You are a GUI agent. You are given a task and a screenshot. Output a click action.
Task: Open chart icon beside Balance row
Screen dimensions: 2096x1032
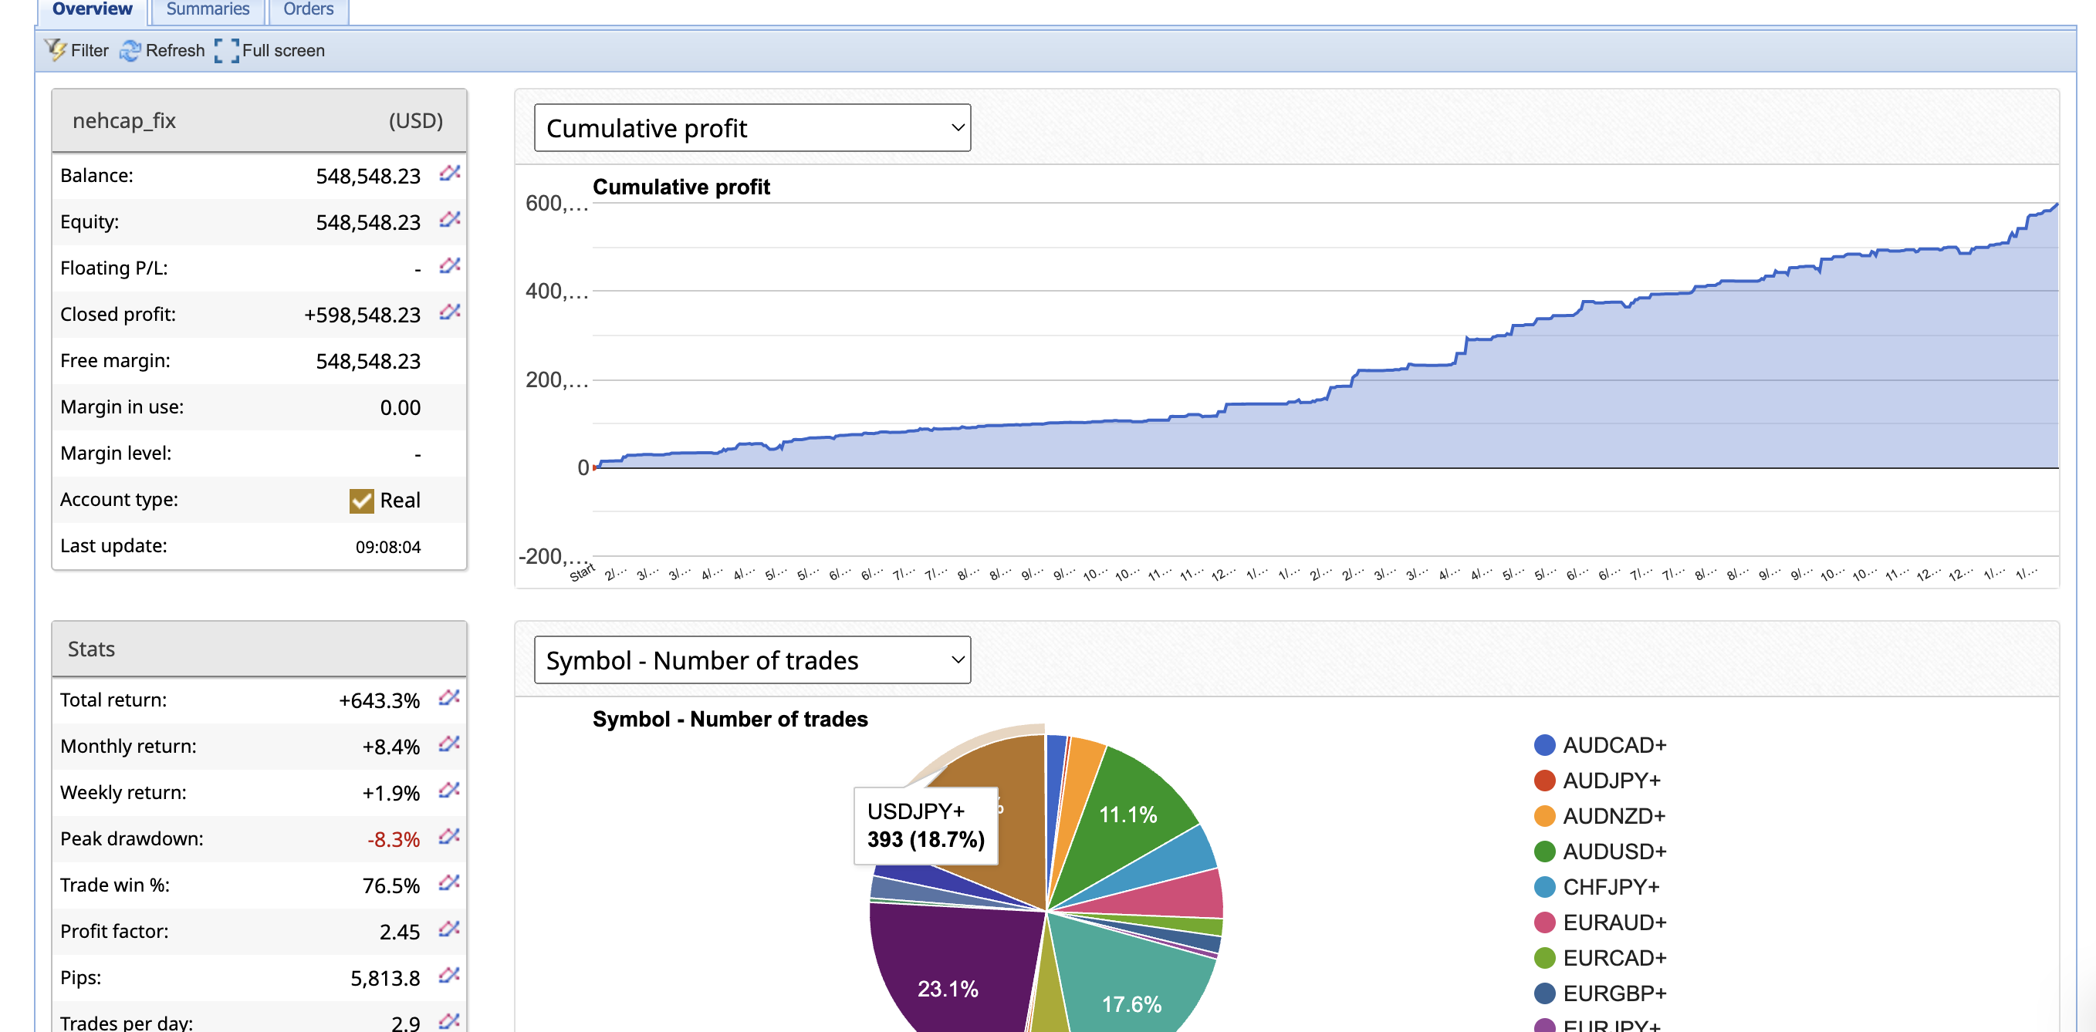pos(450,174)
